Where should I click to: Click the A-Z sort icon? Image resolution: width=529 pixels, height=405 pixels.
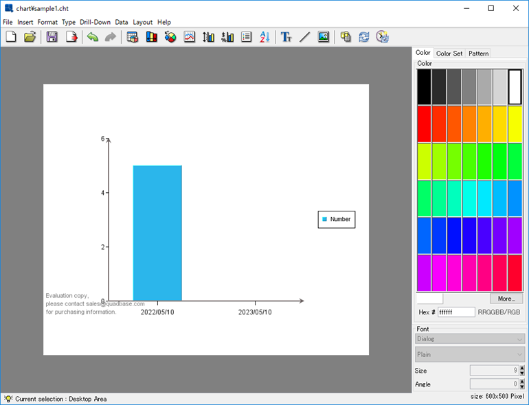pyautogui.click(x=265, y=37)
